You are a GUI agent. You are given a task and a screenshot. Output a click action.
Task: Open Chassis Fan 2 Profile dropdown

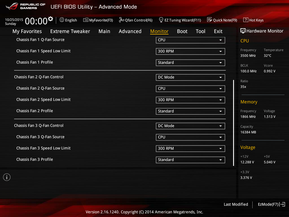pos(191,111)
